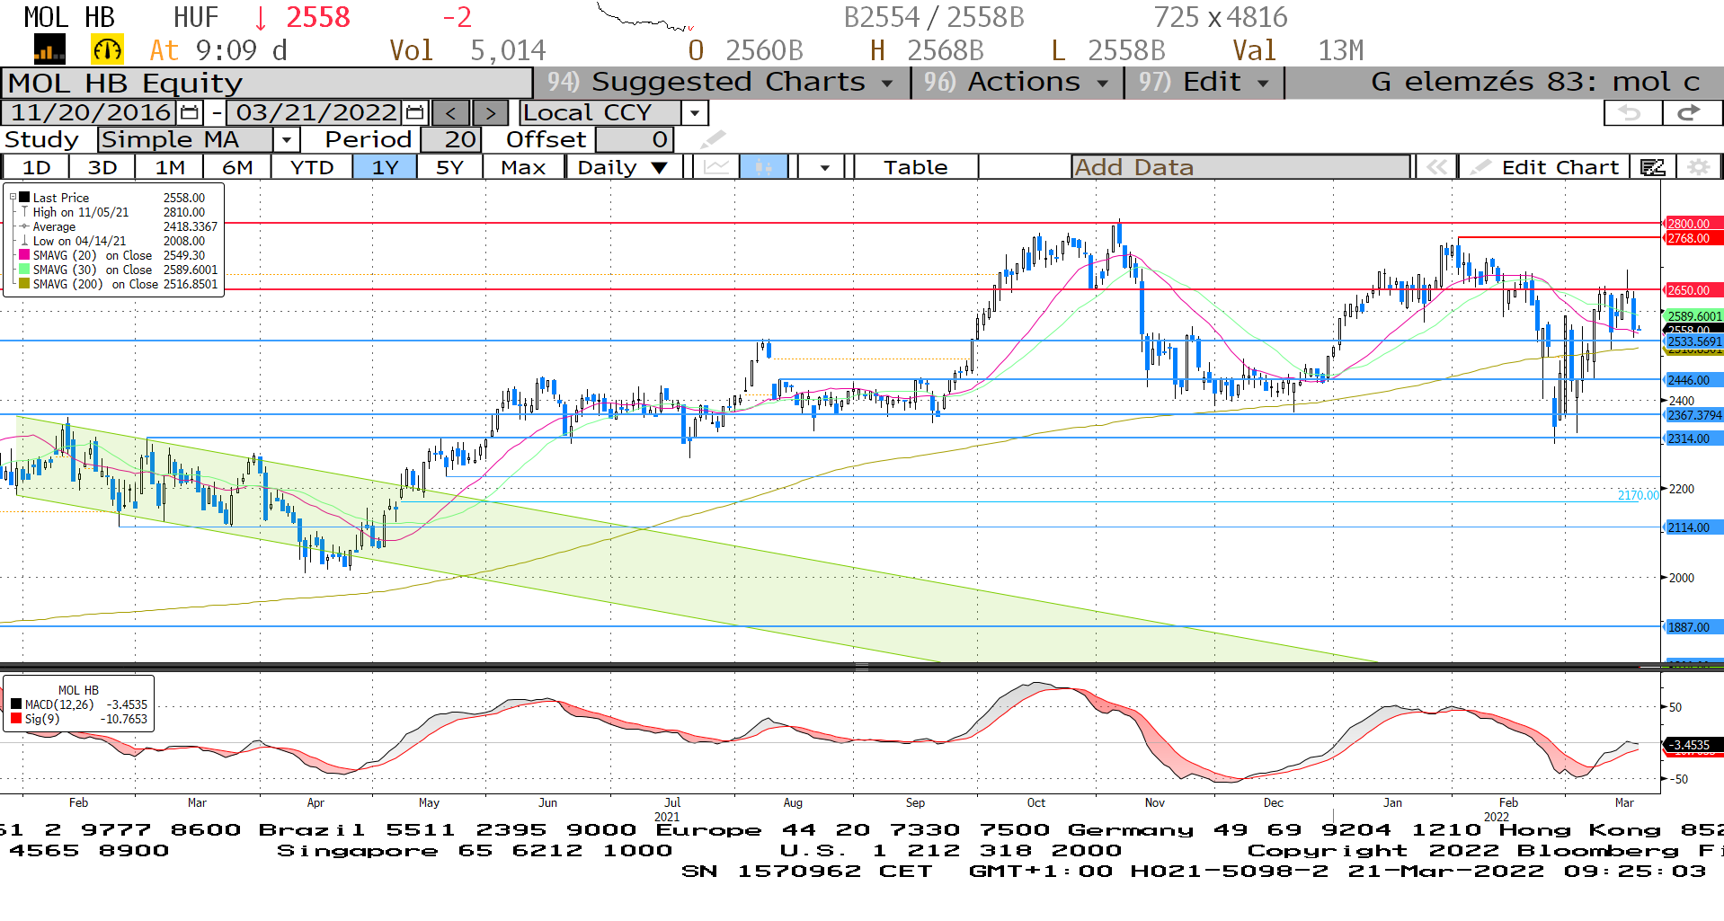Open the chart annotations toolbar icon
Screen dimensions: 1724x921
pyautogui.click(x=1652, y=167)
